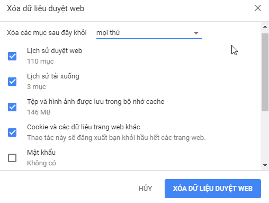
Task: Uncheck Lịch sử tải xuống checkbox
Action: [x=12, y=82]
